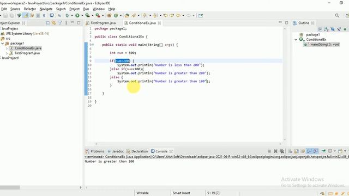Collapse the package1 node in Project Explorer
349x196 pixels.
2,44
